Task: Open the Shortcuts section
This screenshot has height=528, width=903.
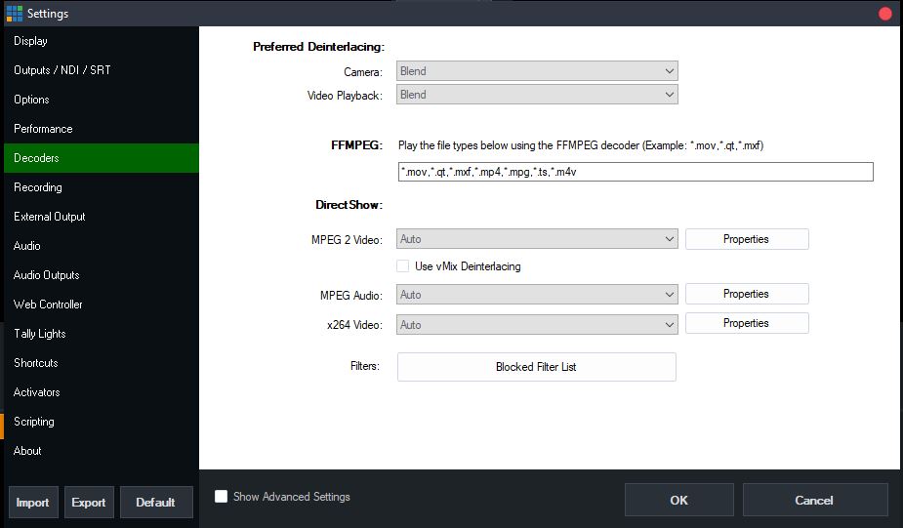Action: pyautogui.click(x=102, y=363)
